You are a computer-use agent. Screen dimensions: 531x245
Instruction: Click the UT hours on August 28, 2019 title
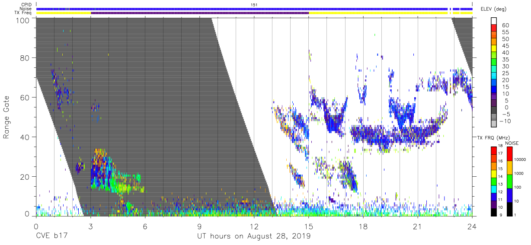pyautogui.click(x=254, y=237)
